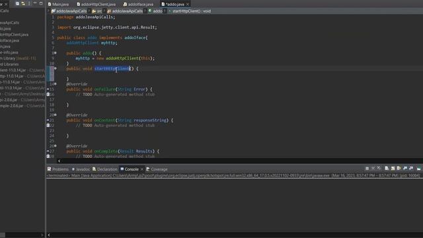Viewport: 423px width, 238px height.
Task: Click the Clear Console icon
Action: point(387,169)
